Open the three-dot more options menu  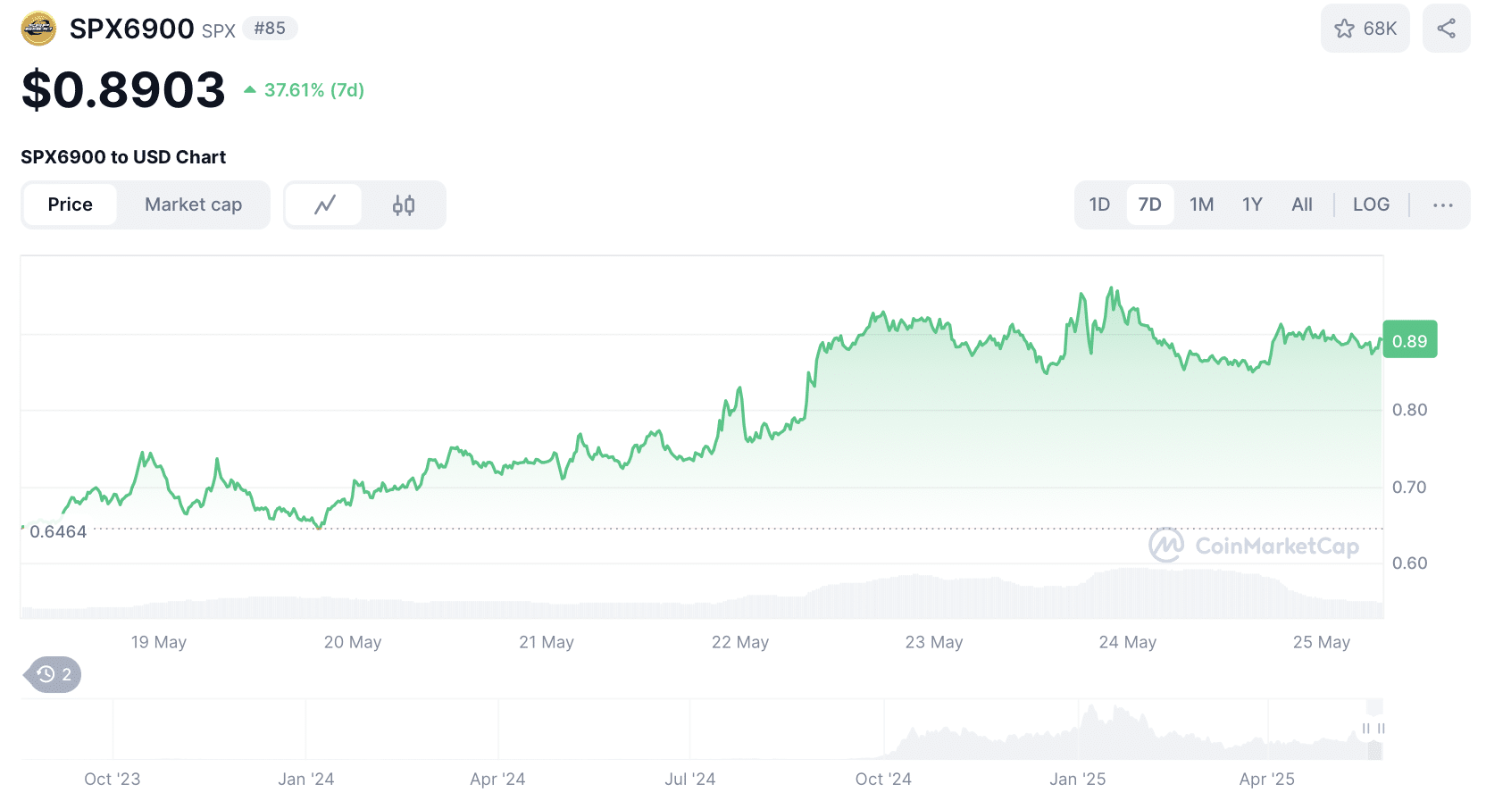[x=1442, y=204]
